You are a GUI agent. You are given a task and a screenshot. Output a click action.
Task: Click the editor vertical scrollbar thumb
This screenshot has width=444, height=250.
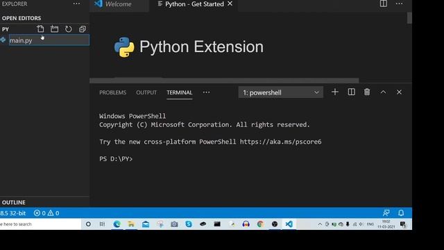pos(409,17)
